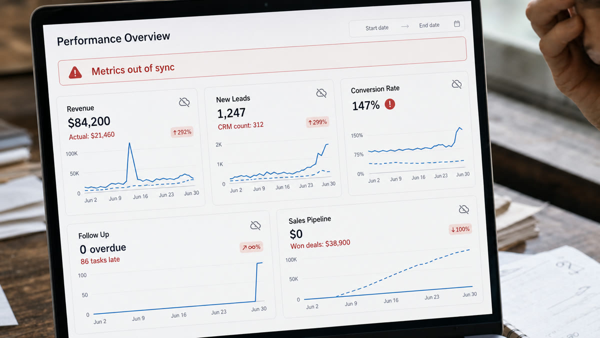Click the red error icon beside 147%

(389, 104)
